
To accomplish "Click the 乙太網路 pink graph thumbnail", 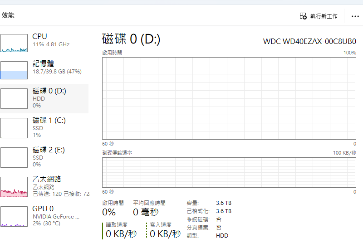I will (14, 187).
